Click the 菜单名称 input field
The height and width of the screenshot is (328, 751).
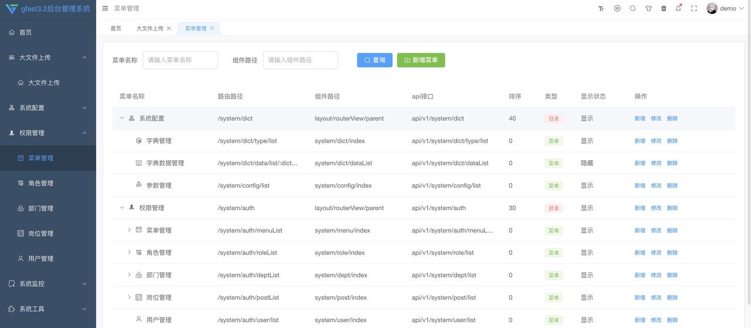(x=180, y=60)
